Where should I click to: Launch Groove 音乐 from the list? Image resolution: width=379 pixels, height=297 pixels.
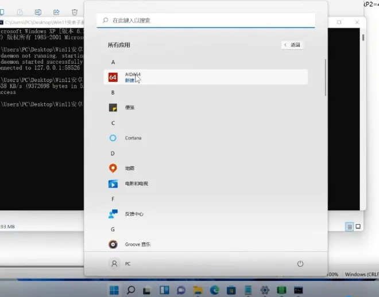tap(206, 244)
